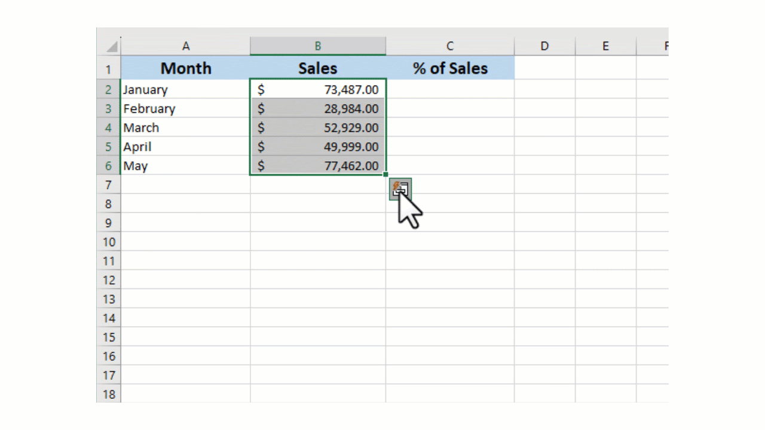Click the 28,984.00 sales cell
Viewport: 765px width, 430px height.
point(318,109)
